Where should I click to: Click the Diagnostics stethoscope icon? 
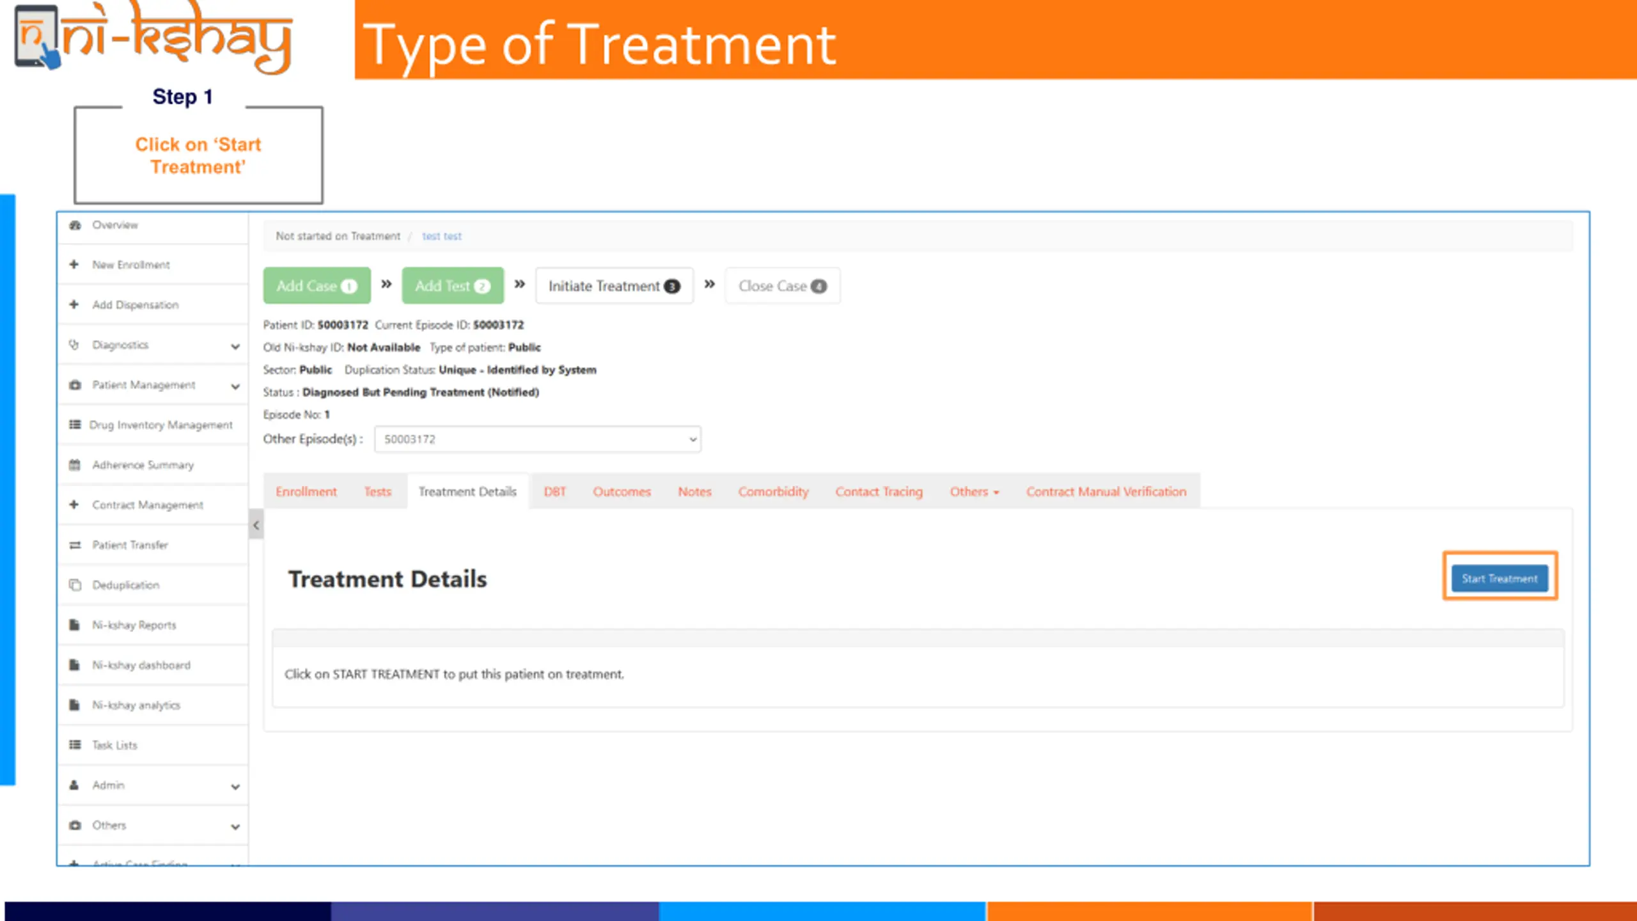coord(74,345)
